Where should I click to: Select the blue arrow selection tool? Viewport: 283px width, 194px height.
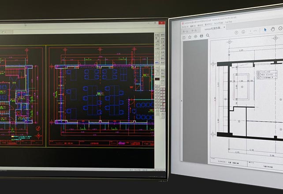(265, 30)
